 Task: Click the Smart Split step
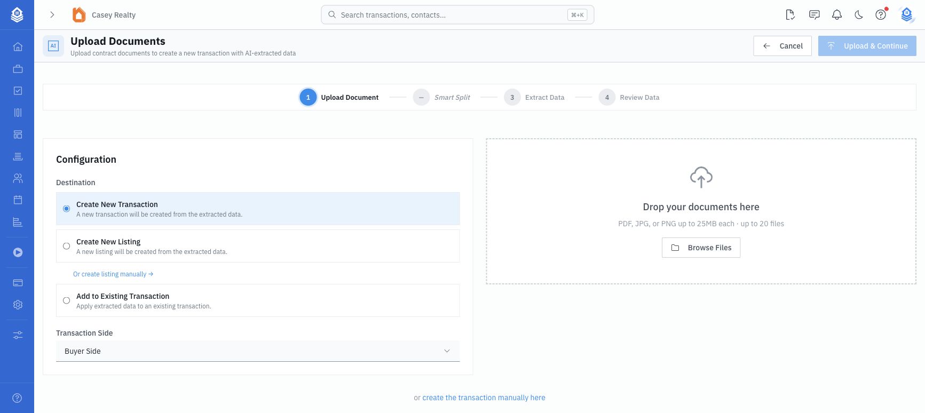coord(442,97)
